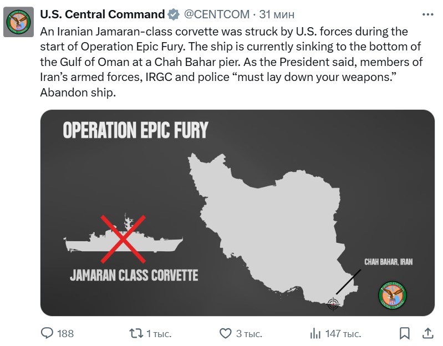The height and width of the screenshot is (346, 443).
Task: Open the U.S. Central Command display name
Action: [x=103, y=14]
